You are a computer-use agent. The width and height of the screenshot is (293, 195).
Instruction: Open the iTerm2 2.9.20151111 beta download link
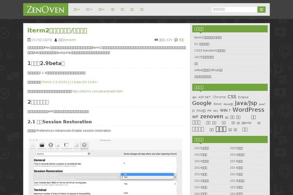(x=70, y=82)
